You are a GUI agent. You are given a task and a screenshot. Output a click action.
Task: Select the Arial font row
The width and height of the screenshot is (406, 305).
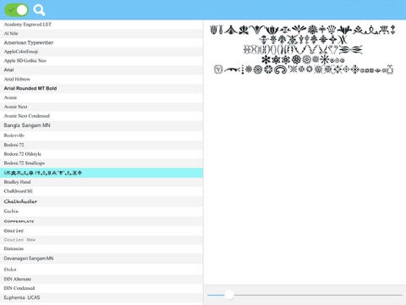pyautogui.click(x=101, y=70)
